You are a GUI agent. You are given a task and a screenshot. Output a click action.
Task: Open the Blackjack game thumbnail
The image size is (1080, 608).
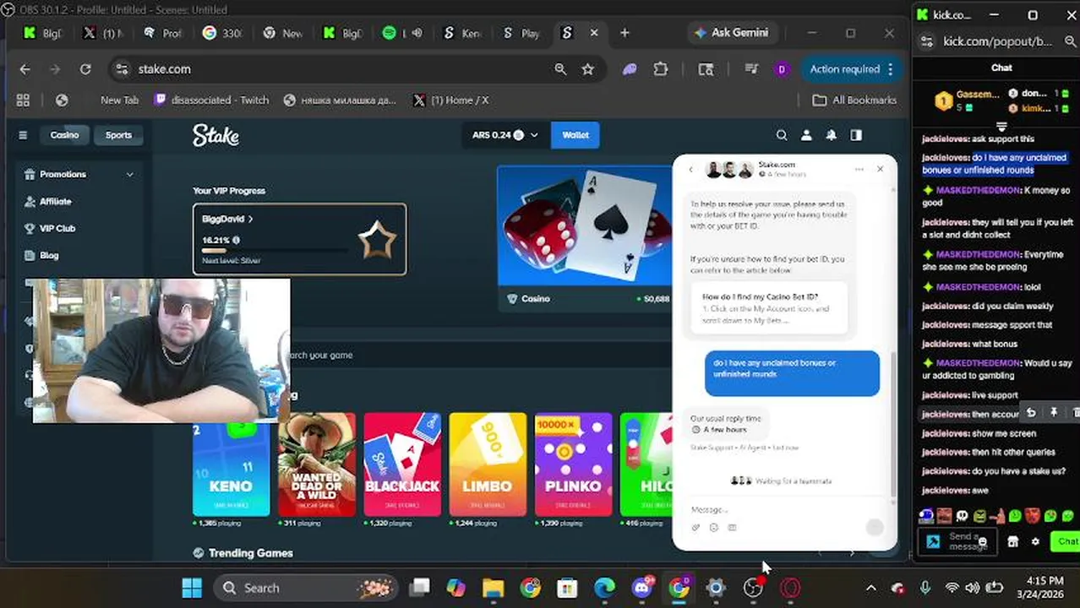coord(402,464)
